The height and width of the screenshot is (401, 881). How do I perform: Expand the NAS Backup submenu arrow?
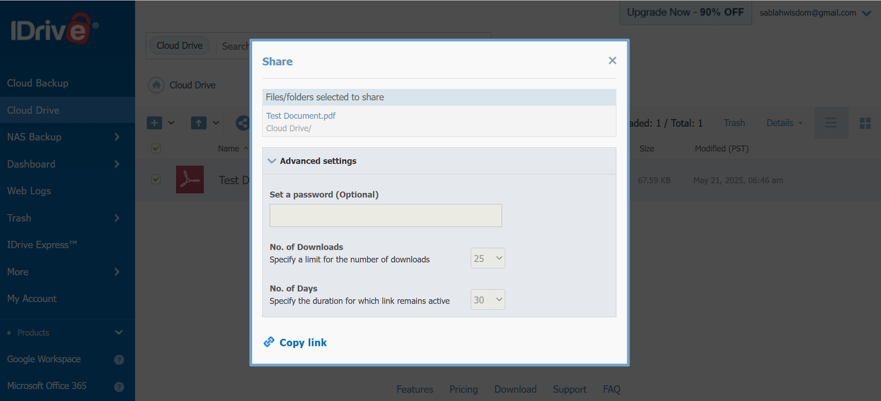point(117,137)
